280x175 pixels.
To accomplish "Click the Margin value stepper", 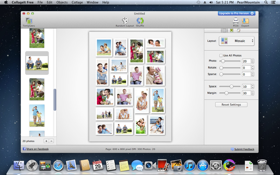I will [x=253, y=93].
